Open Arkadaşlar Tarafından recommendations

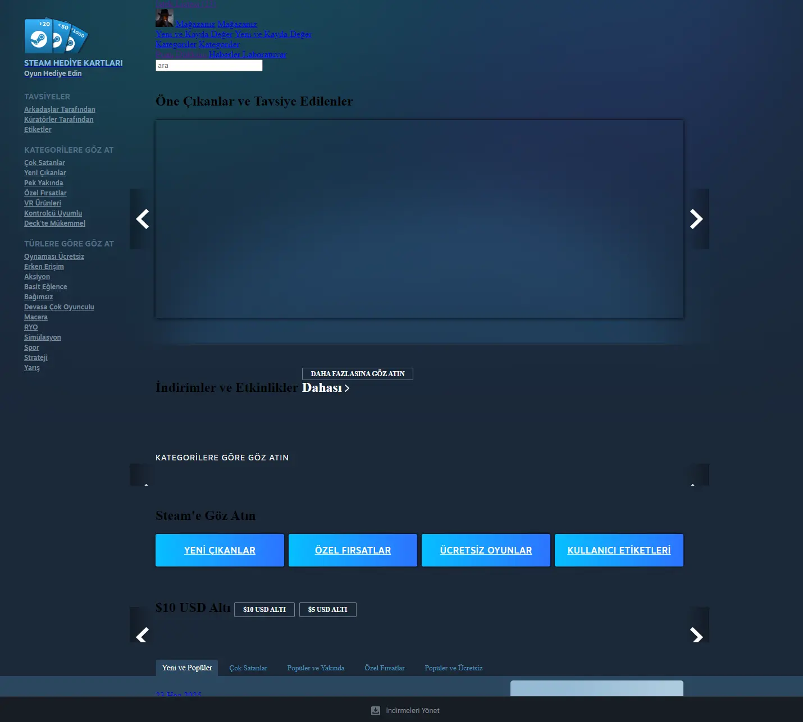tap(60, 109)
